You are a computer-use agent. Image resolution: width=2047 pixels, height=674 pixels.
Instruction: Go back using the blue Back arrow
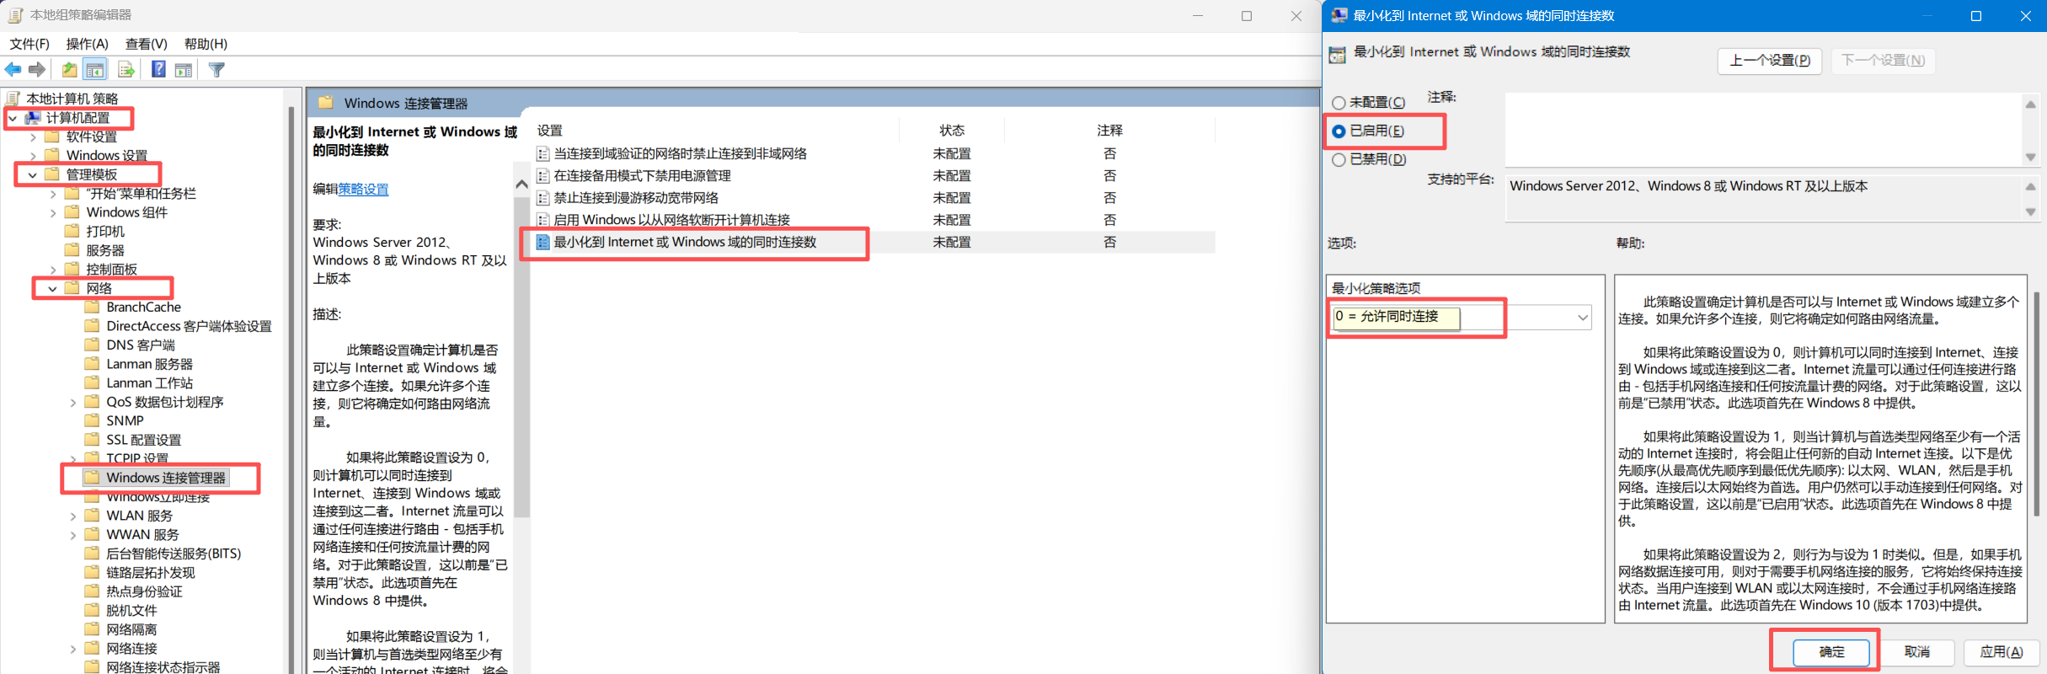(x=13, y=70)
